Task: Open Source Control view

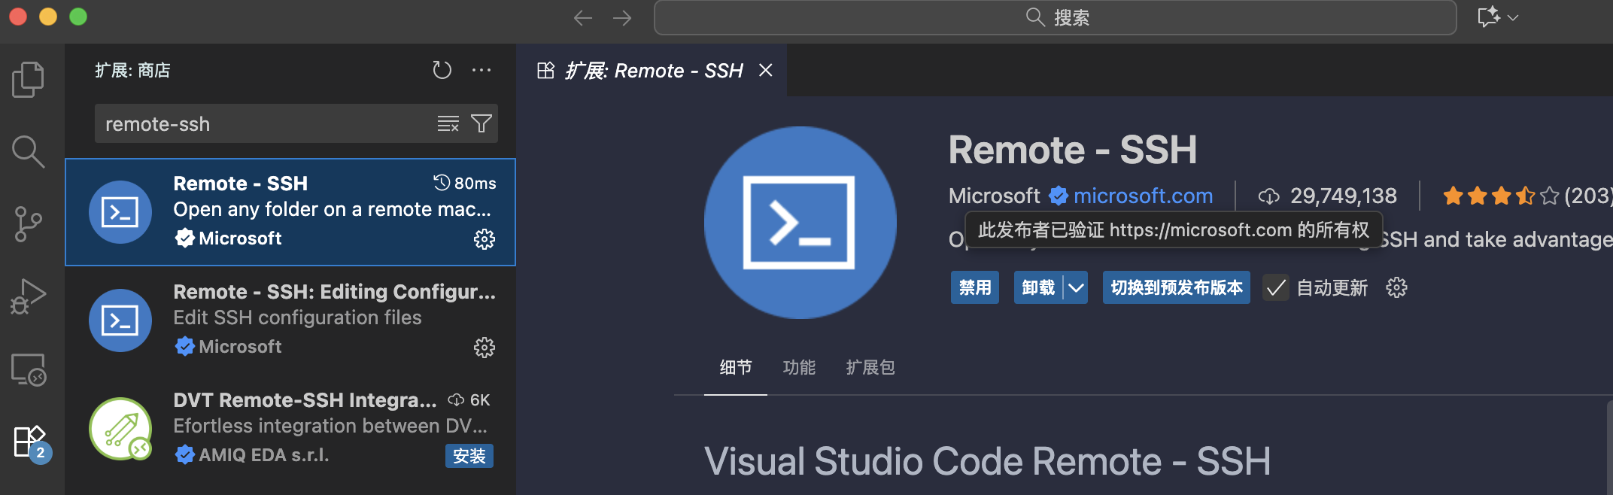Action: coord(28,224)
